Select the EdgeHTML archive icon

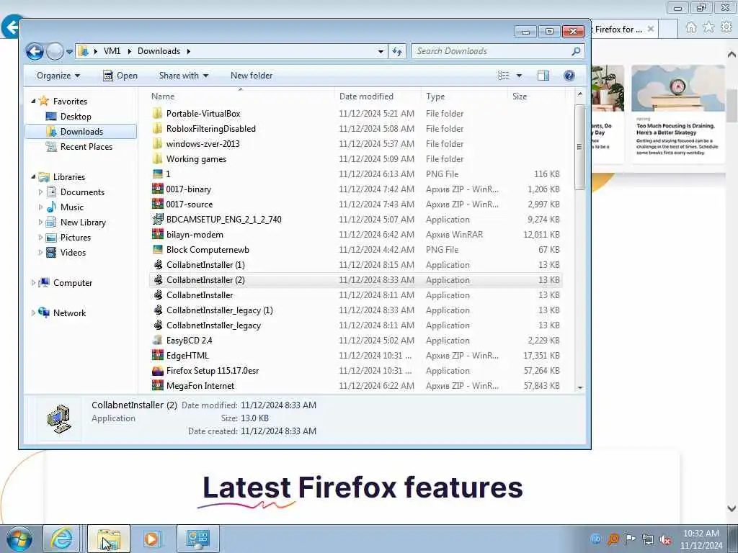(158, 356)
